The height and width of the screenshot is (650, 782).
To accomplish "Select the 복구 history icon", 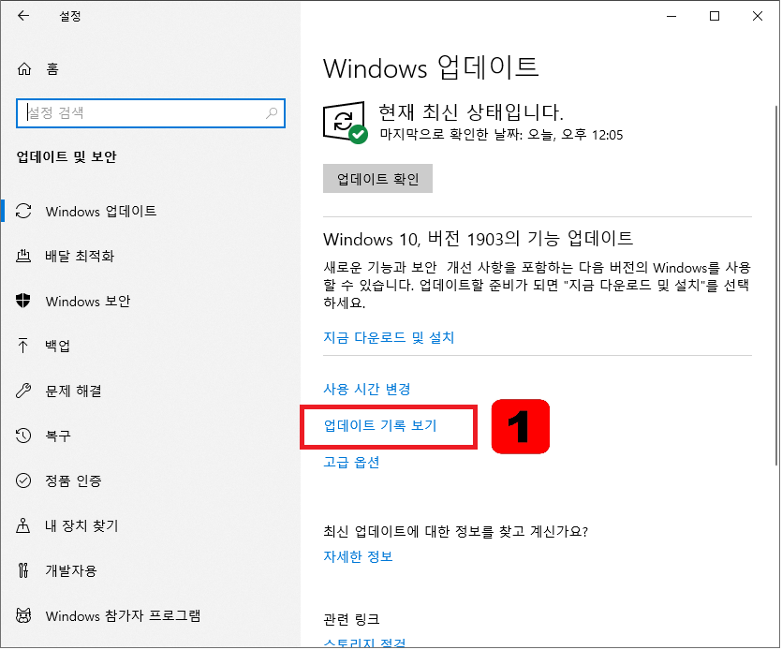I will pyautogui.click(x=22, y=436).
